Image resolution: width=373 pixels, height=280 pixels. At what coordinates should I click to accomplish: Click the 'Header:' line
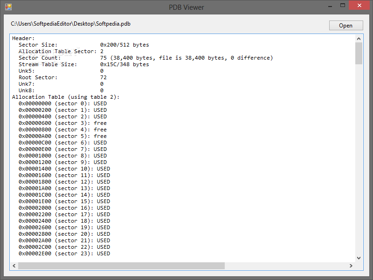pyautogui.click(x=23, y=38)
